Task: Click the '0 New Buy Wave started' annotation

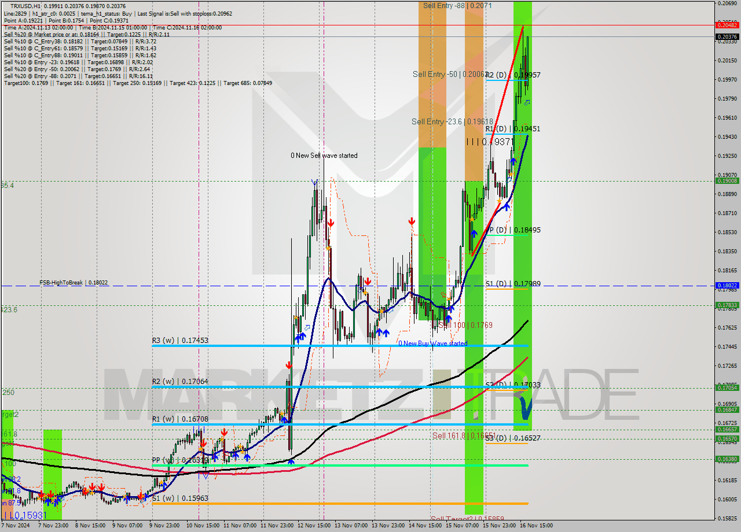Action: pyautogui.click(x=432, y=343)
